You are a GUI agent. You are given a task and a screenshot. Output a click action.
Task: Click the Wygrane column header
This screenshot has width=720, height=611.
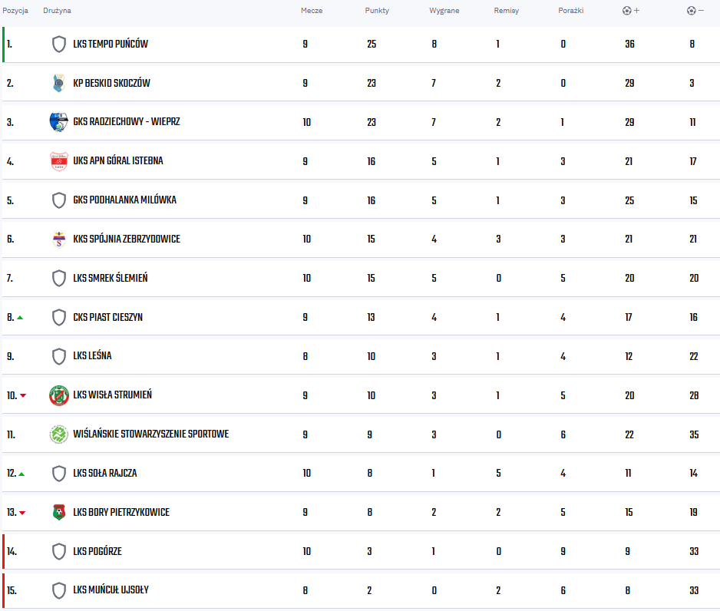[x=444, y=11]
